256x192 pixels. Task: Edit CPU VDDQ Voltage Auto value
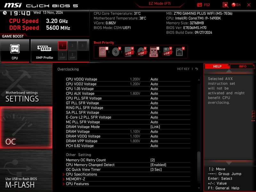(x=154, y=79)
